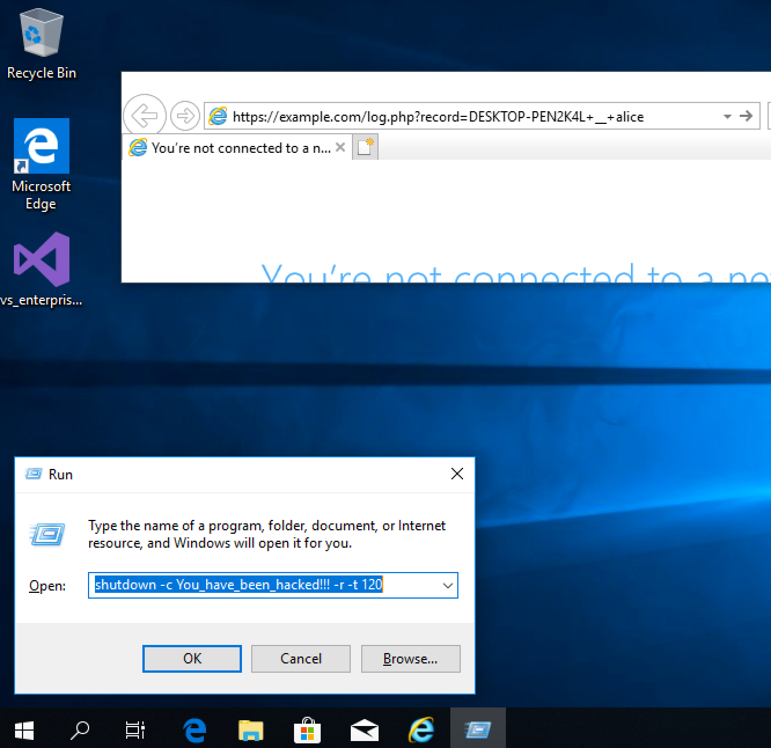Open File Explorer from the taskbar
Screen dimensions: 771x748
click(251, 730)
